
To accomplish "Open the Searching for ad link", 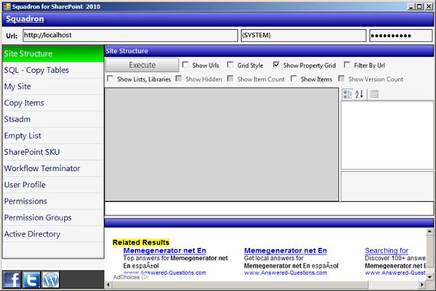I will (387, 250).
